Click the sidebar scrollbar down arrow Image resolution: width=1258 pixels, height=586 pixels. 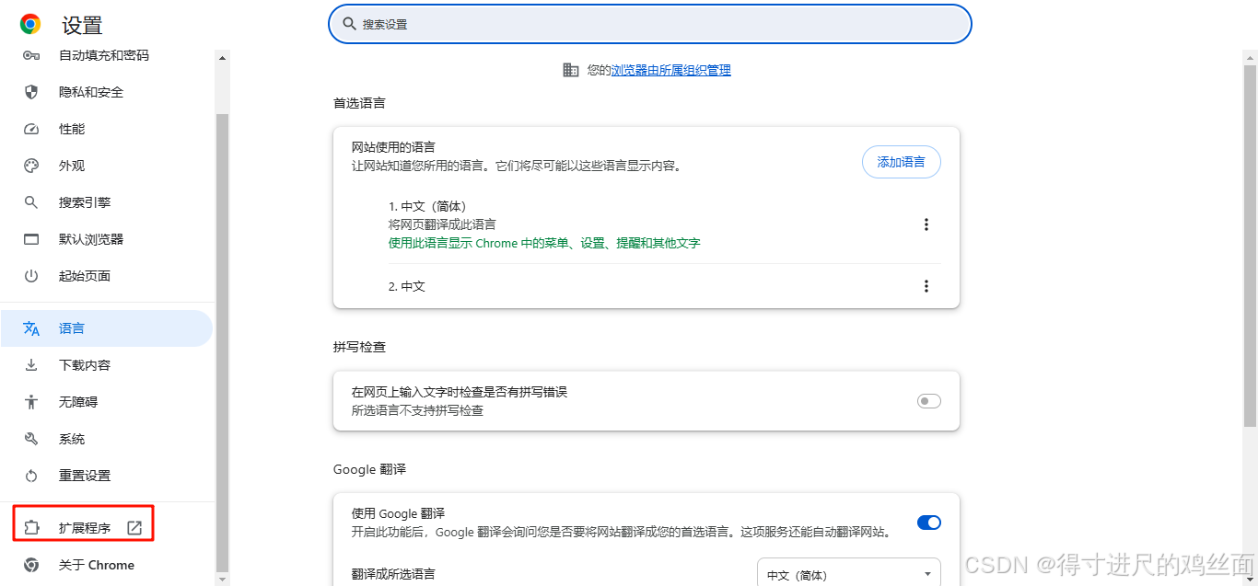tap(222, 579)
